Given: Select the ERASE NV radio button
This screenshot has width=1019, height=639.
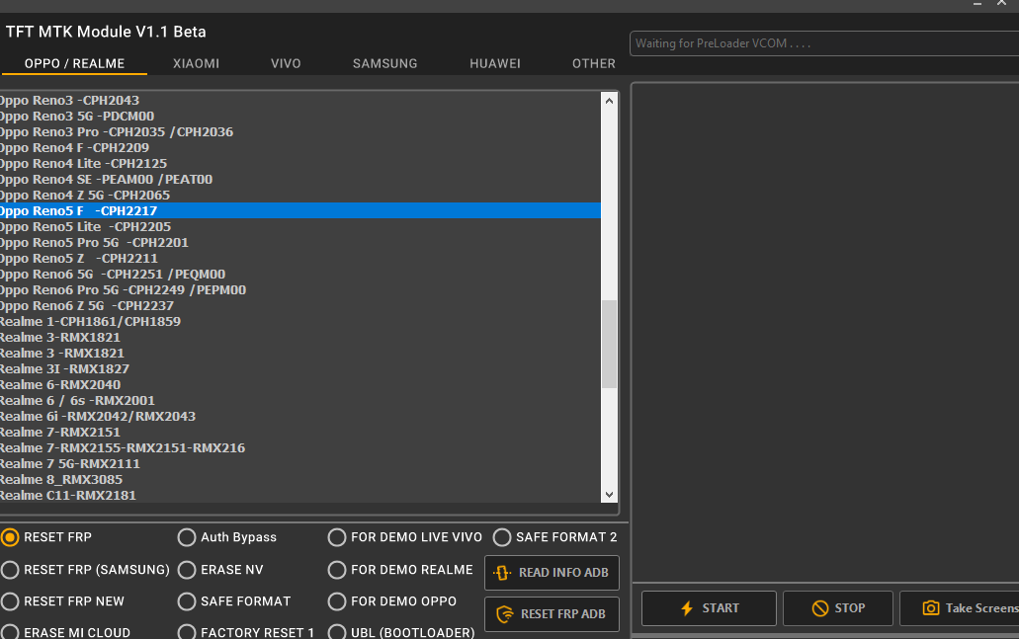Looking at the screenshot, I should [187, 570].
